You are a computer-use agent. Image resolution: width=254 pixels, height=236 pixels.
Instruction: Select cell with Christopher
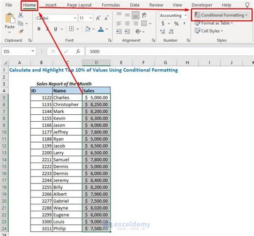pyautogui.click(x=68, y=105)
